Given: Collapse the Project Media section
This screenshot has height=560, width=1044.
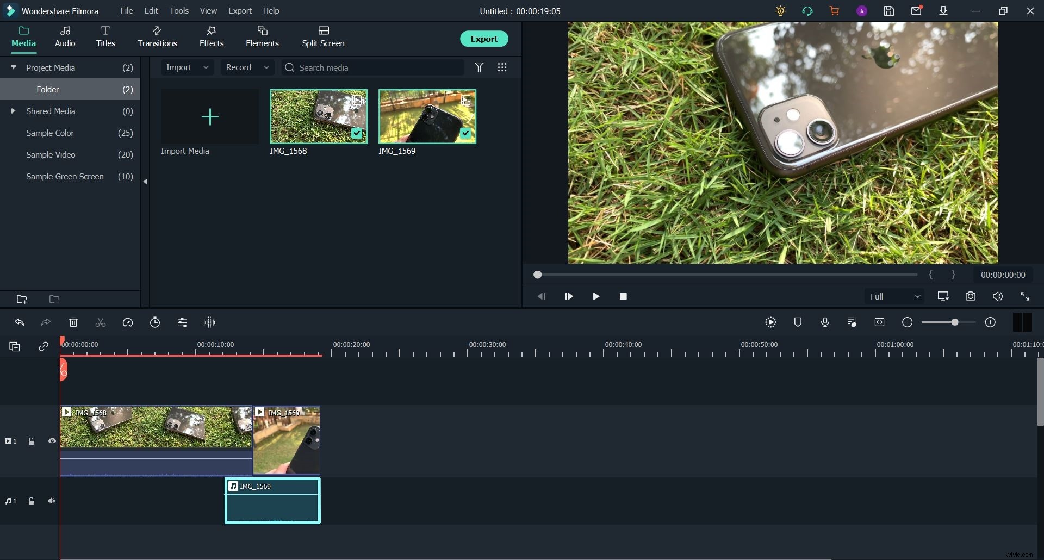Looking at the screenshot, I should pyautogui.click(x=13, y=67).
